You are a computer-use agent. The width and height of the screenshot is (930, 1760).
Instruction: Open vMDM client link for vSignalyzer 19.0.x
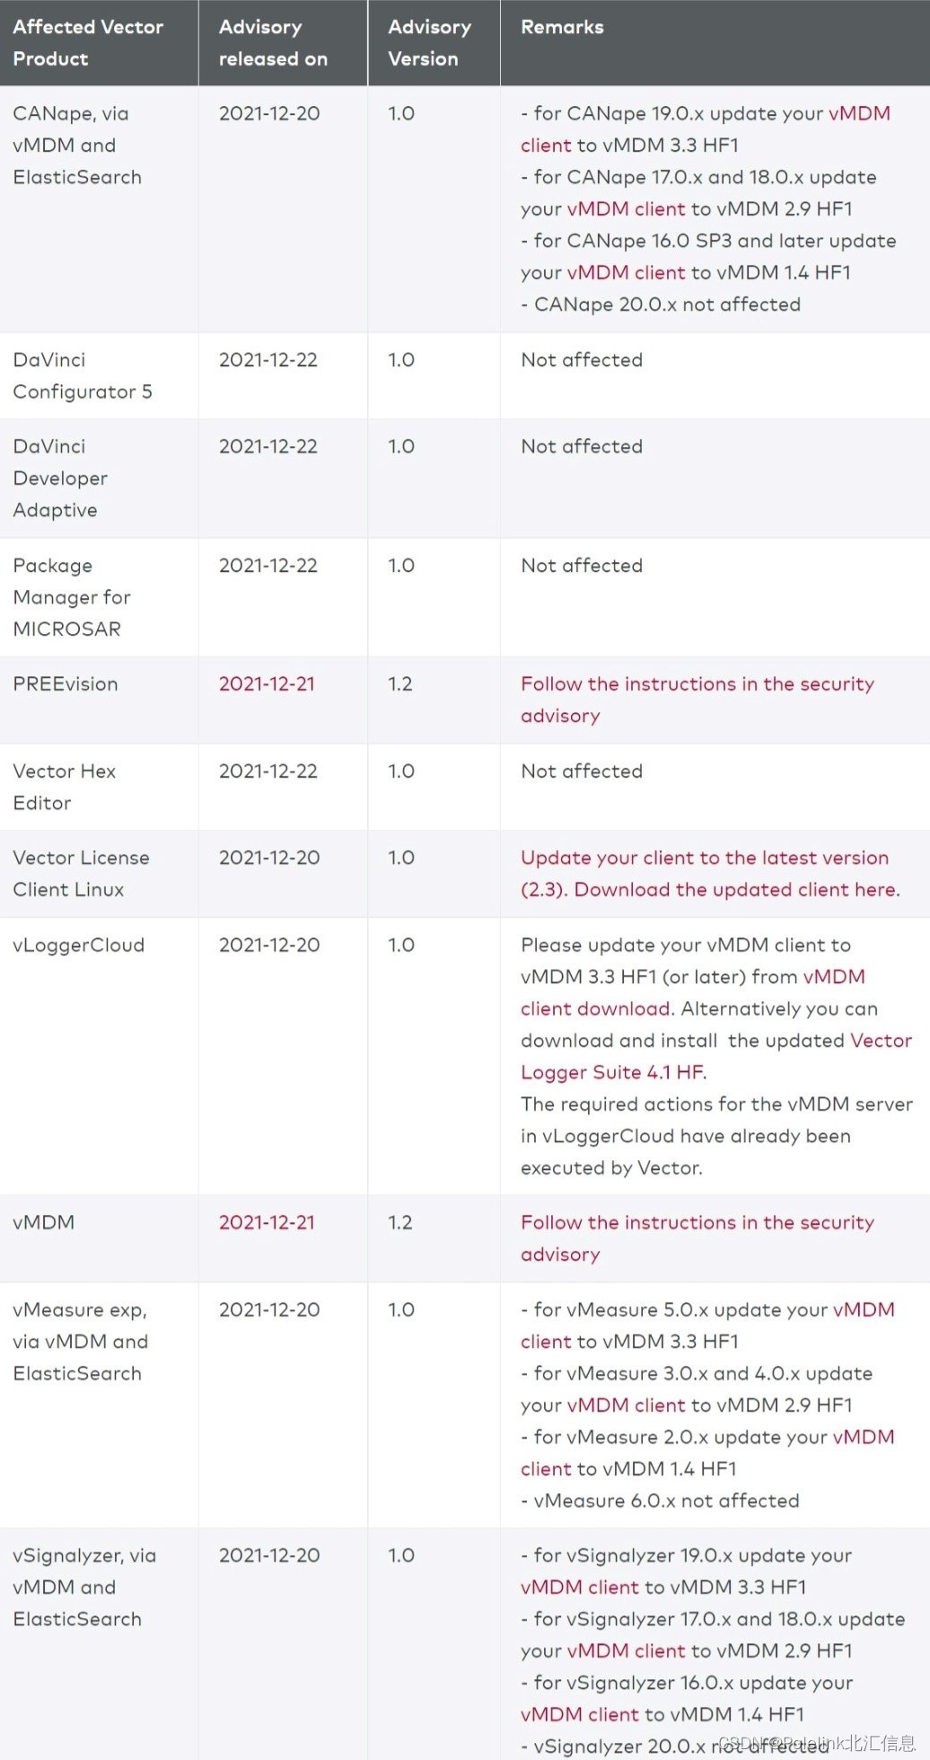580,1588
